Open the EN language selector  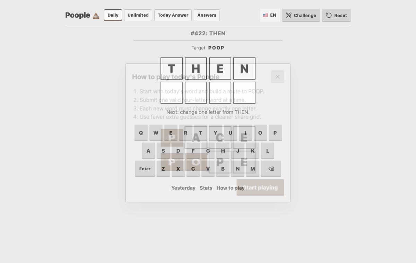(x=270, y=15)
